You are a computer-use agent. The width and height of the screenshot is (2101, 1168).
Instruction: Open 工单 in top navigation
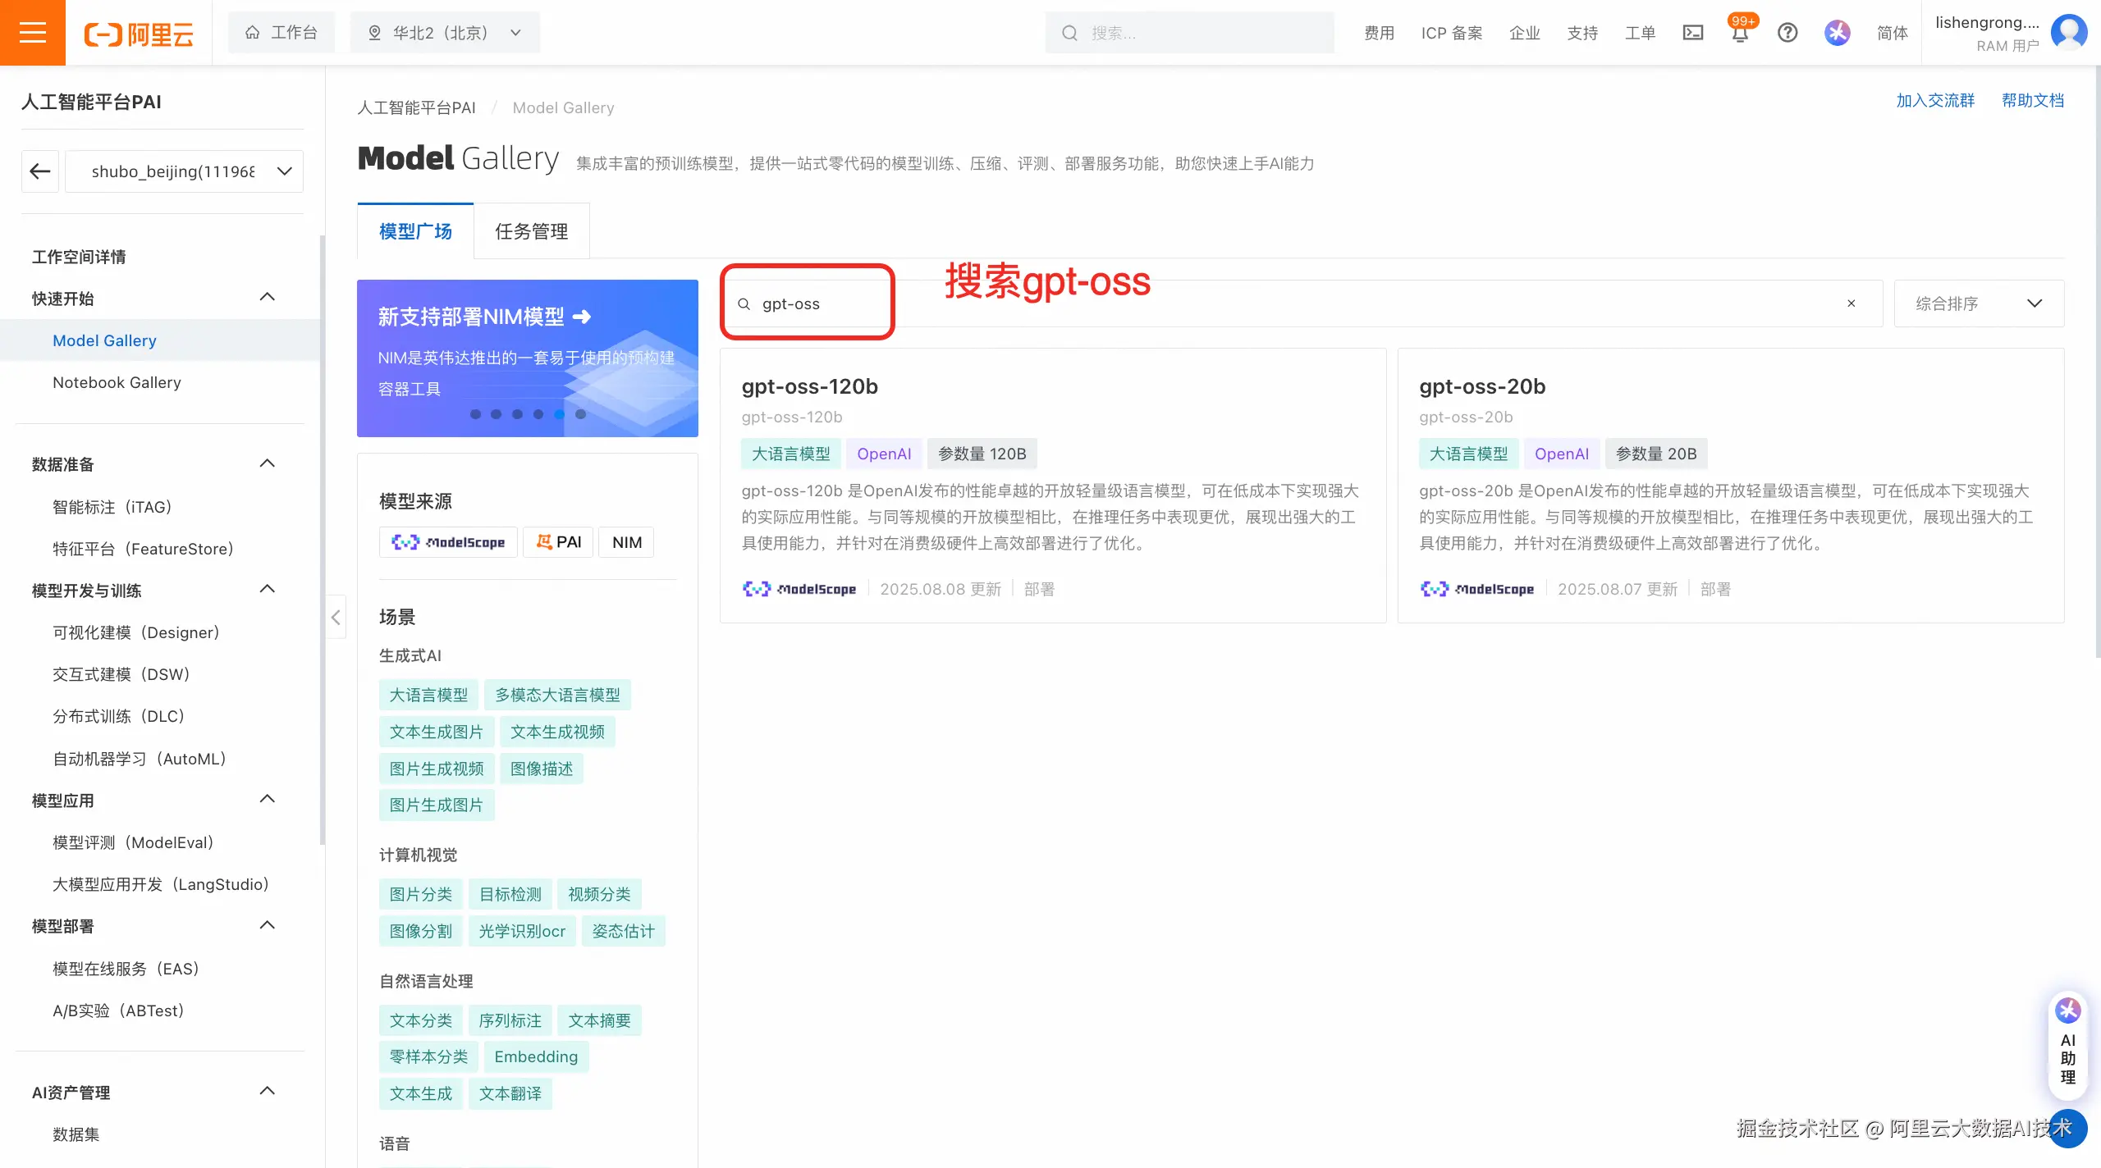1640,33
